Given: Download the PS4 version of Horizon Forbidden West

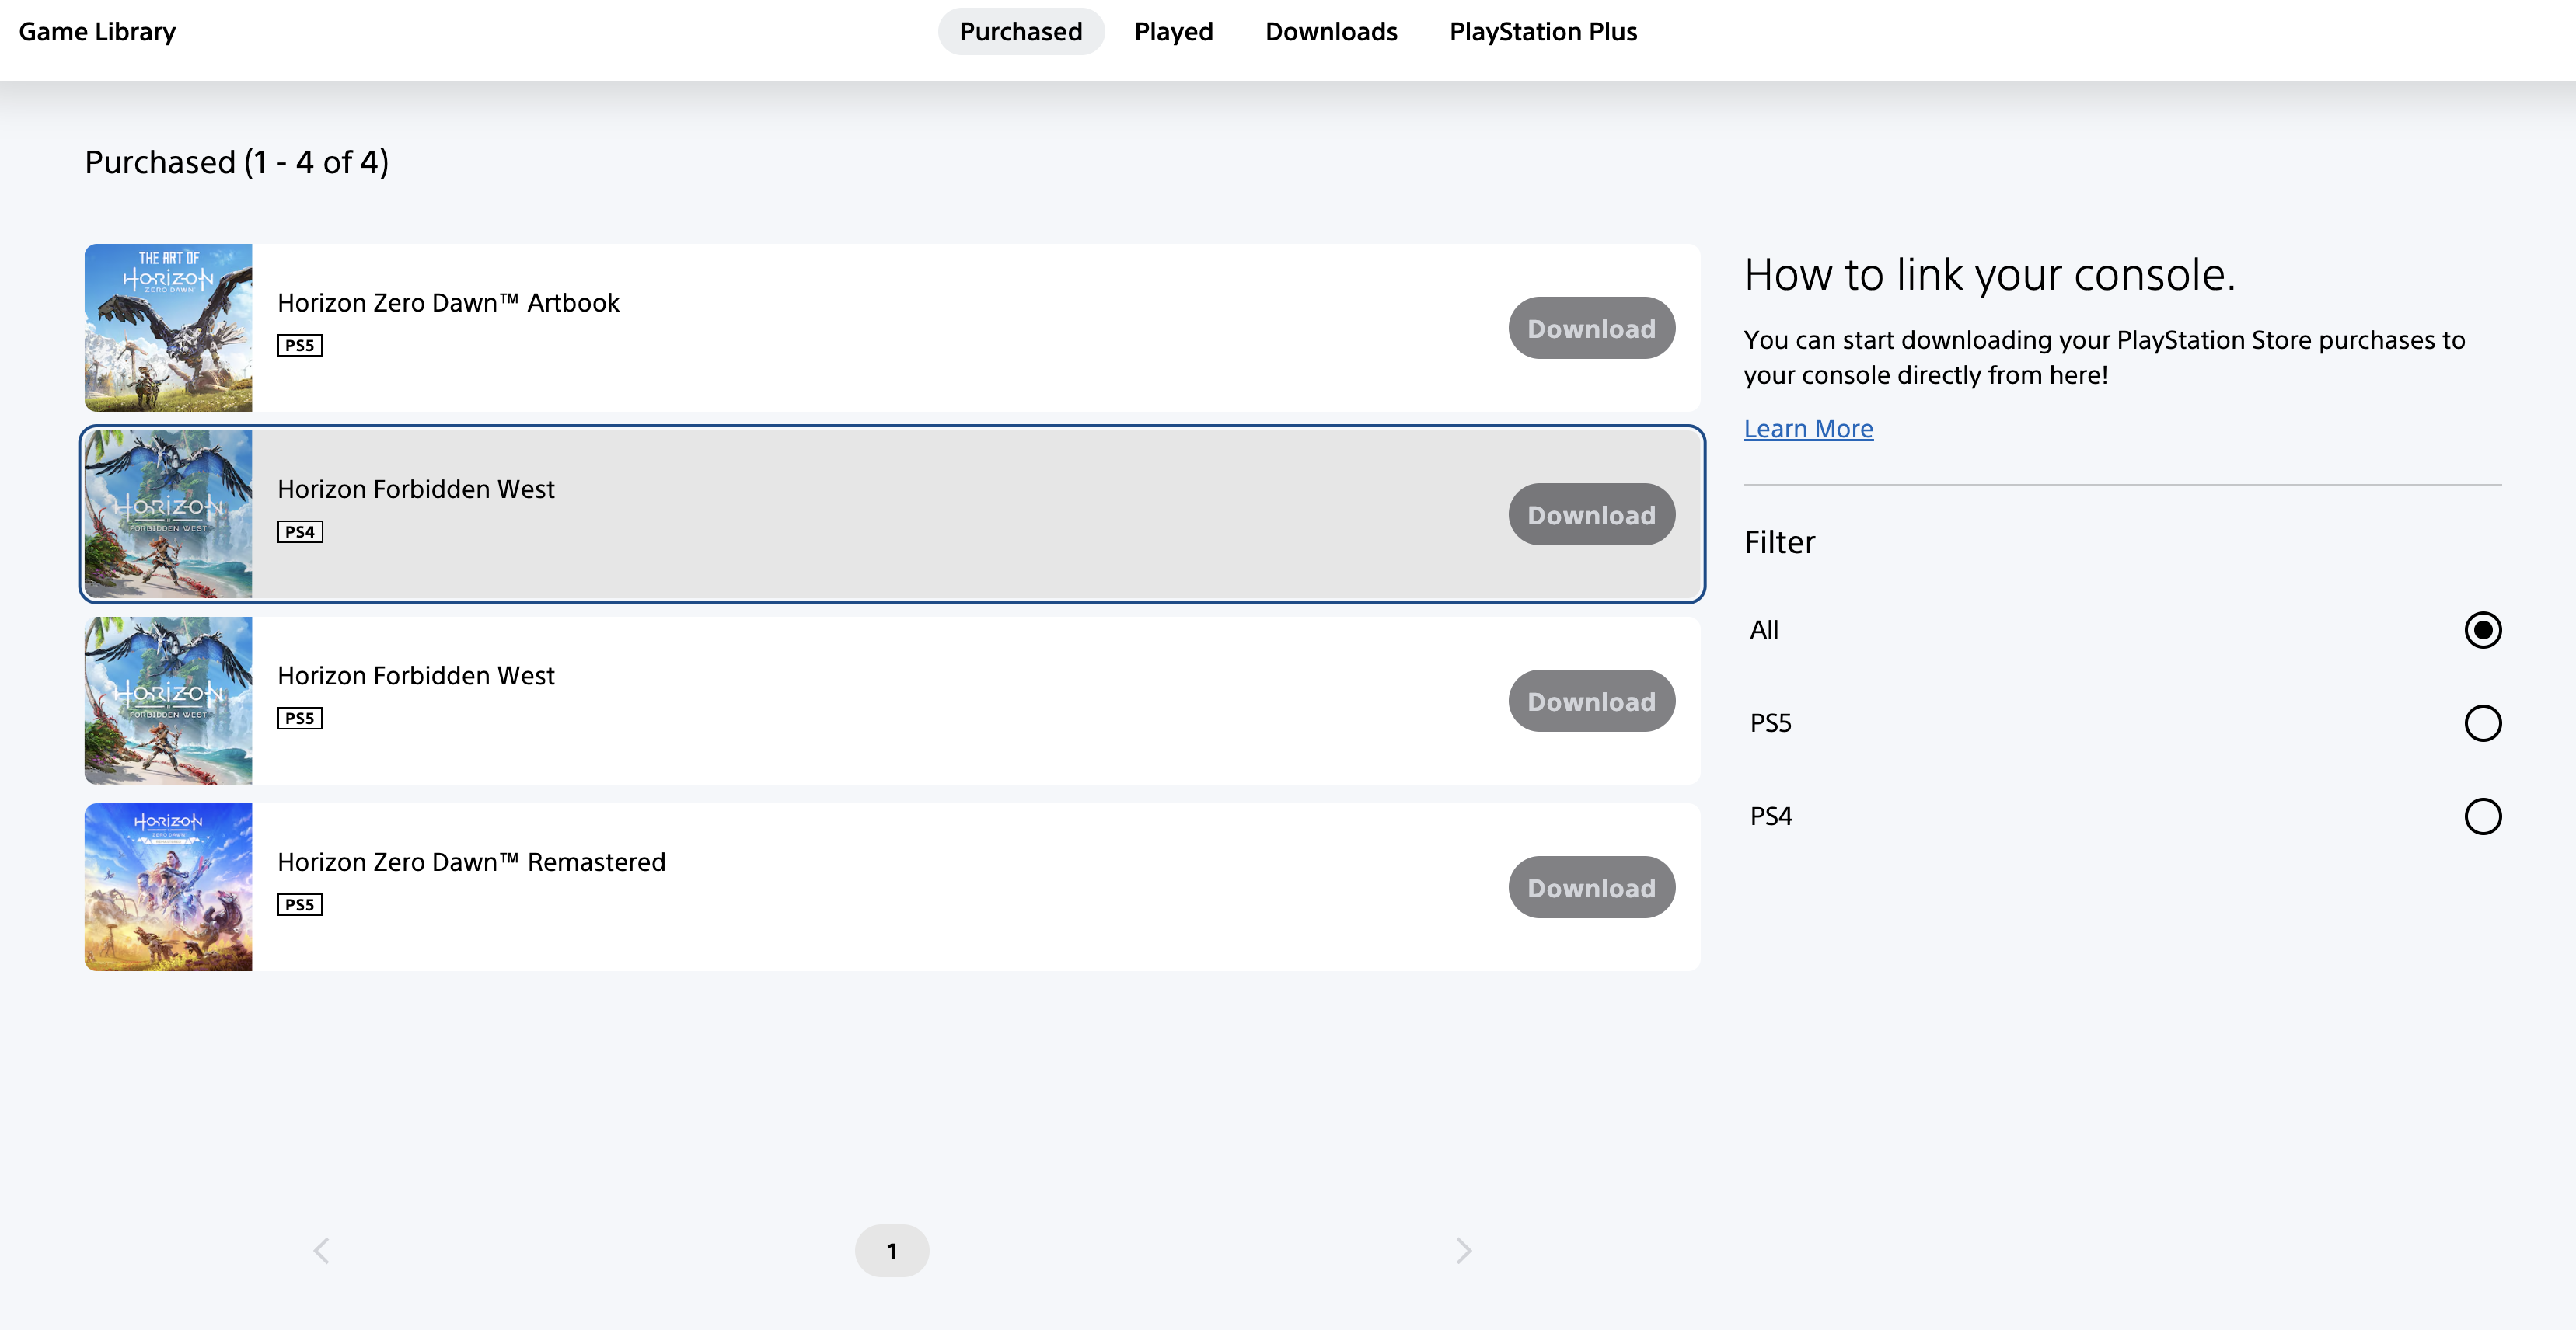Looking at the screenshot, I should tap(1592, 514).
